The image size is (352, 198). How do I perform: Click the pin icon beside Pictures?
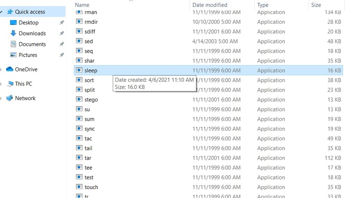click(62, 55)
